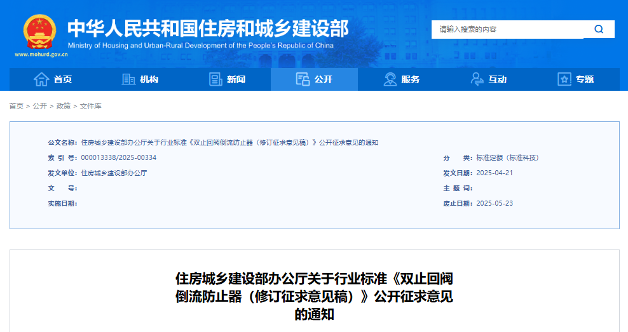Viewport: 628px width, 332px height.
Task: Click the national emblem logo
Action: (x=39, y=32)
